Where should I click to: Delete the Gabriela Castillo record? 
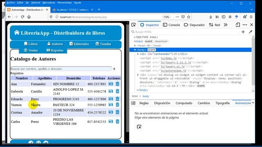pyautogui.click(x=117, y=91)
